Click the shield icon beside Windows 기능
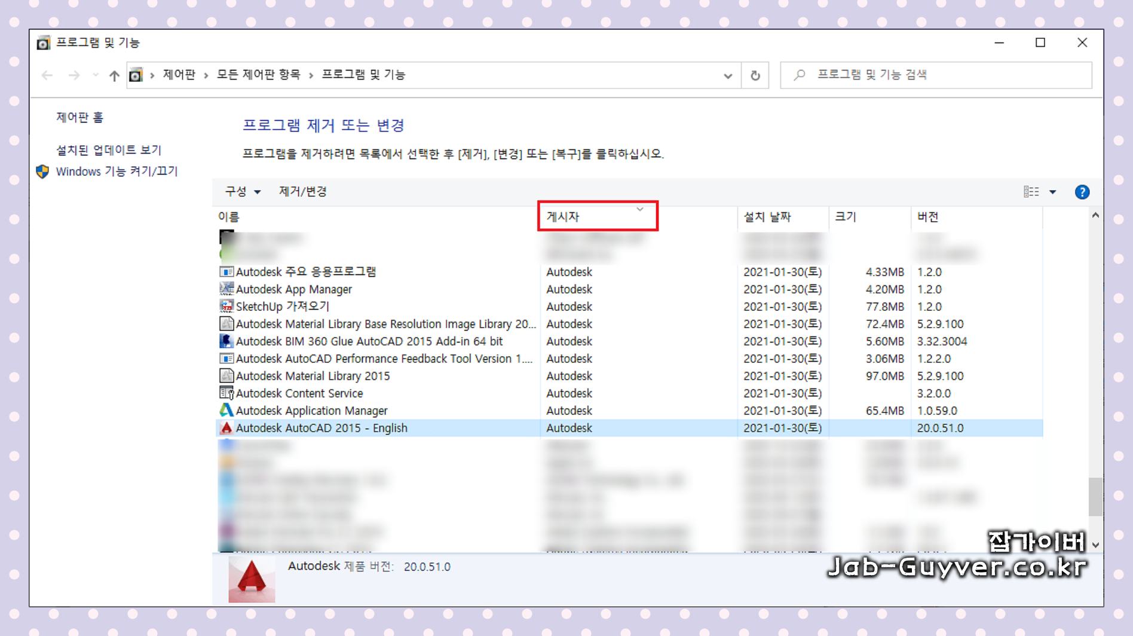This screenshot has width=1133, height=636. (x=42, y=172)
